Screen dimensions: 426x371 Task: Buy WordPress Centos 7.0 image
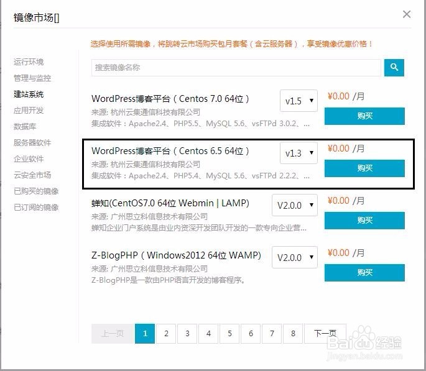coord(364,116)
